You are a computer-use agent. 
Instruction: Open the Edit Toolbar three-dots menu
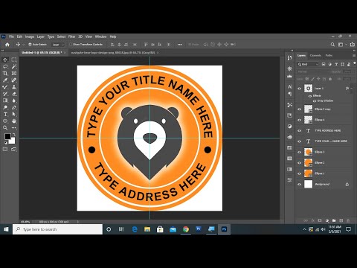[x=14, y=128]
